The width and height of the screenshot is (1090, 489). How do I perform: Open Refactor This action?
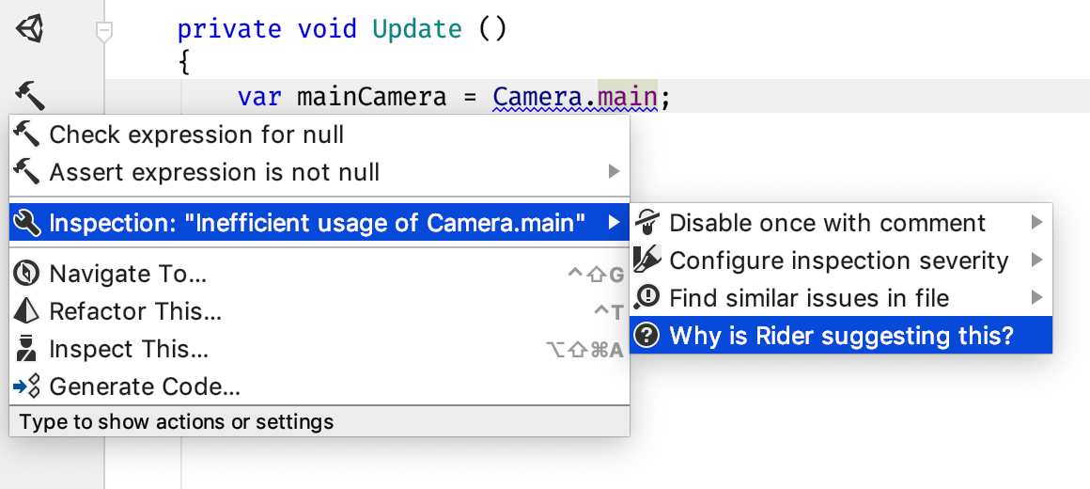click(x=135, y=311)
